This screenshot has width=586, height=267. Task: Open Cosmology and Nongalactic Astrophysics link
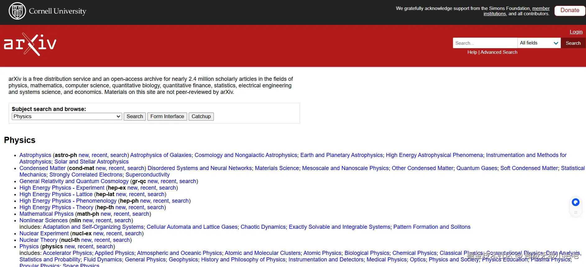pos(246,155)
